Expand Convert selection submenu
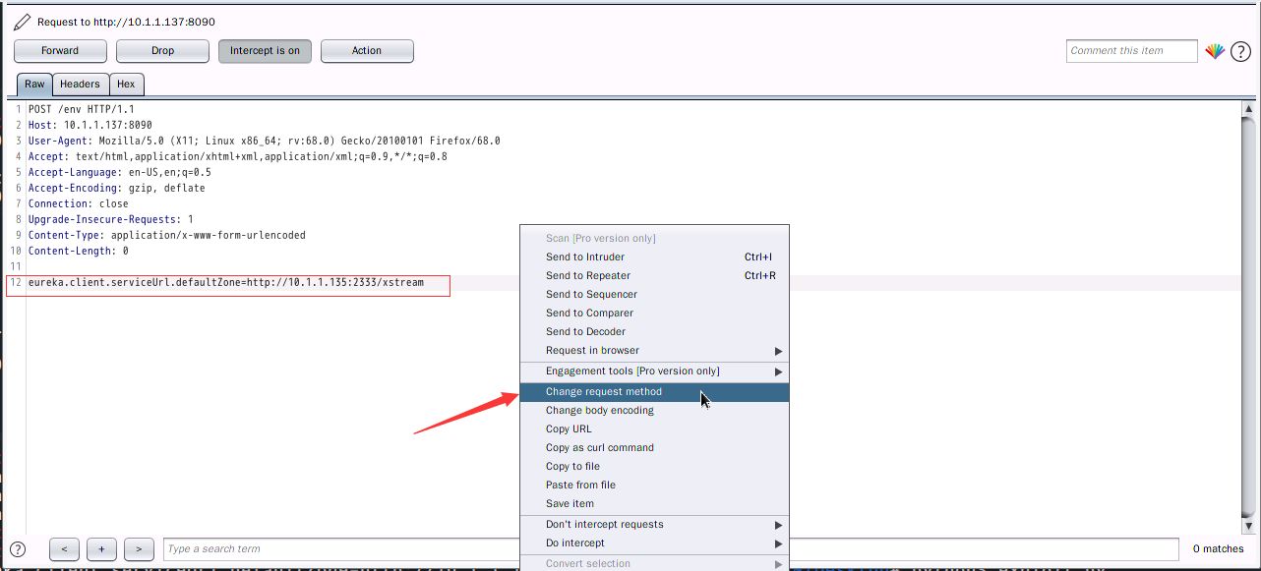Screen dimensions: 1261x571 click(654, 563)
